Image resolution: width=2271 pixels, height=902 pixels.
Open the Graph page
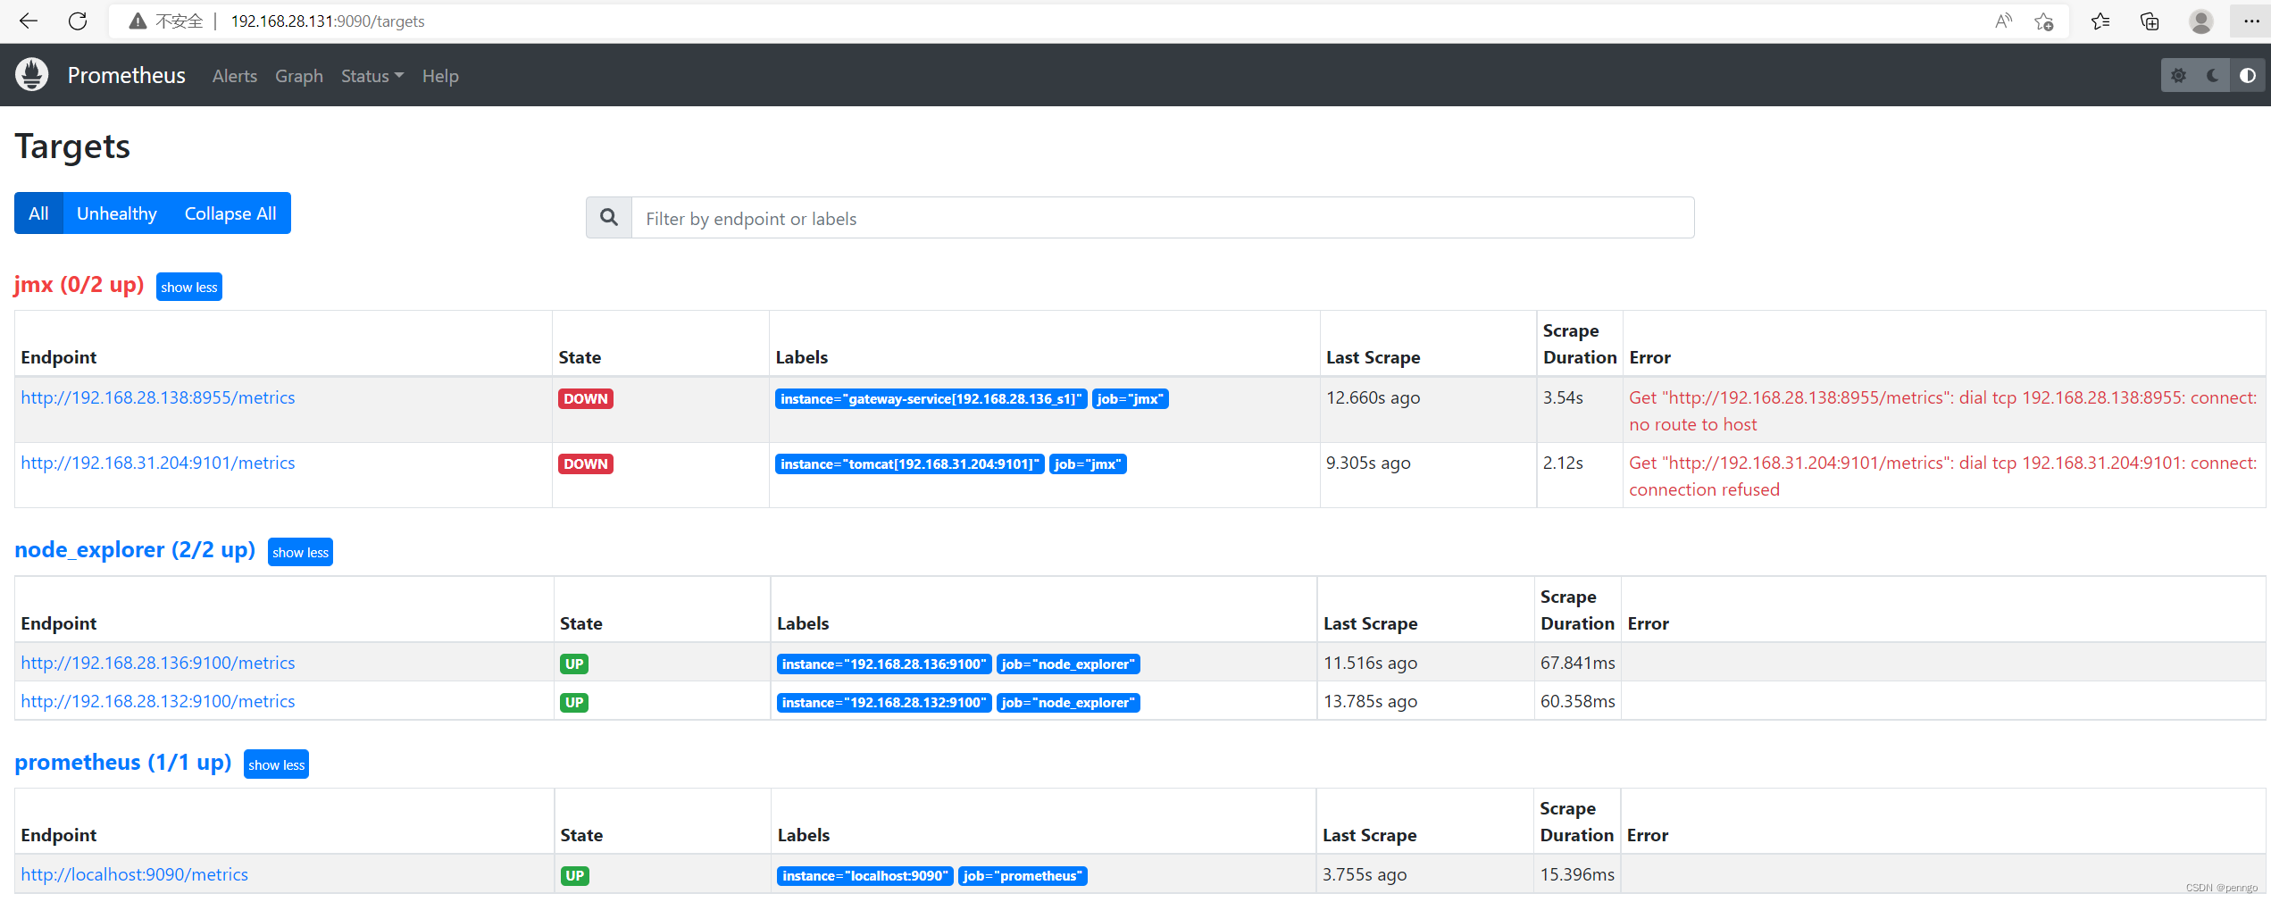[299, 77]
